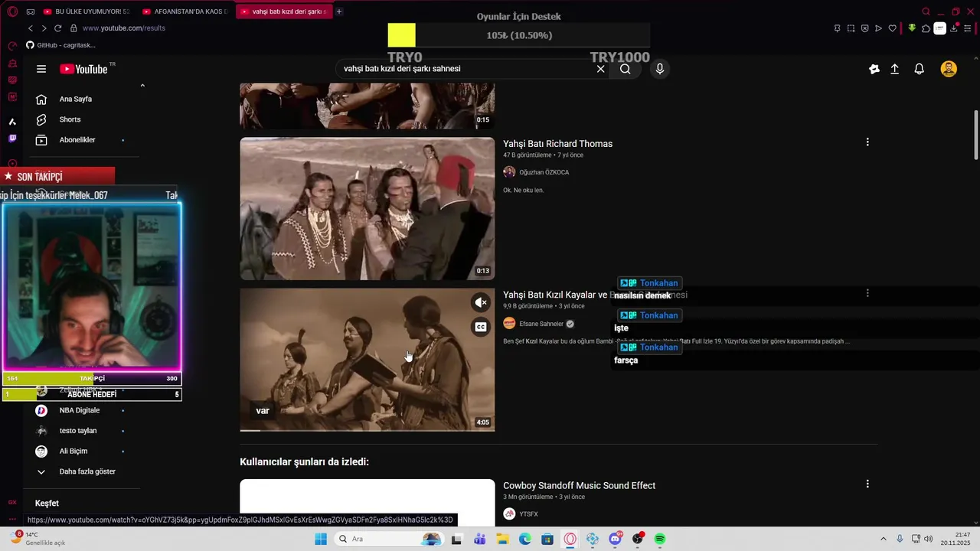Open Twitch in the Opera sidebar

tap(12, 139)
